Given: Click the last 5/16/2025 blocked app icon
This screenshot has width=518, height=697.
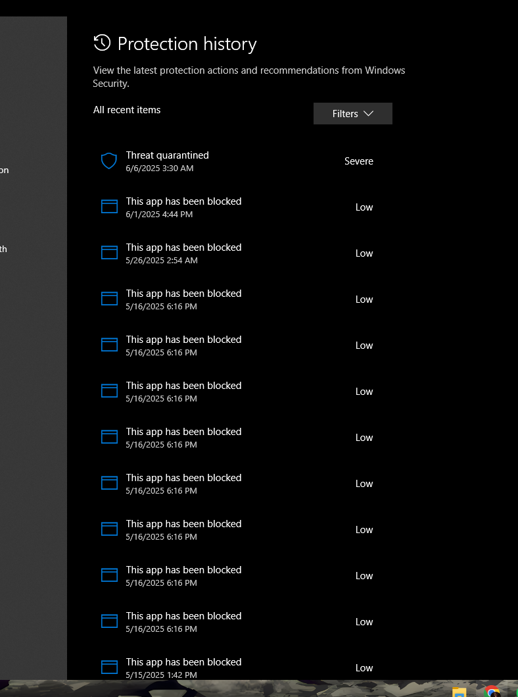Looking at the screenshot, I should (x=109, y=621).
